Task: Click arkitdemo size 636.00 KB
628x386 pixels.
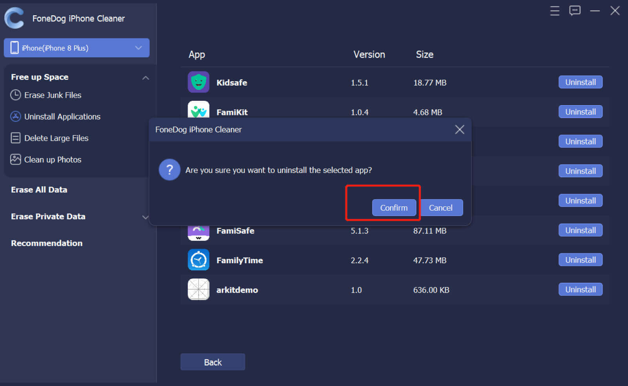Action: coord(431,290)
